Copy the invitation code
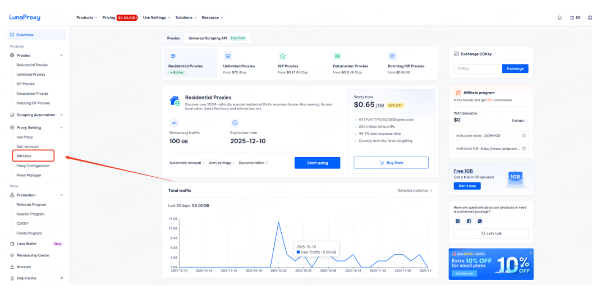Viewport: 596px width, 294px height. tap(524, 136)
